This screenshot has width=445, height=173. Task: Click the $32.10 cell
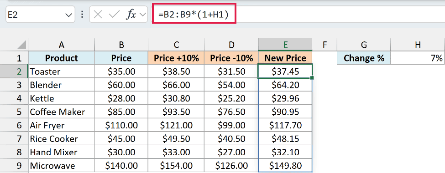pos(285,152)
